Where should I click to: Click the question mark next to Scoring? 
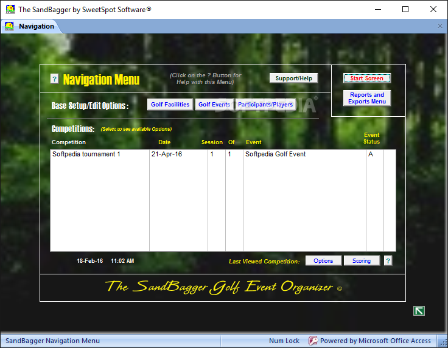coord(388,260)
